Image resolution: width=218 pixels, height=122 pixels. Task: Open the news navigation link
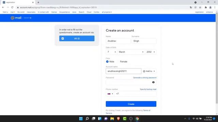[74, 12]
